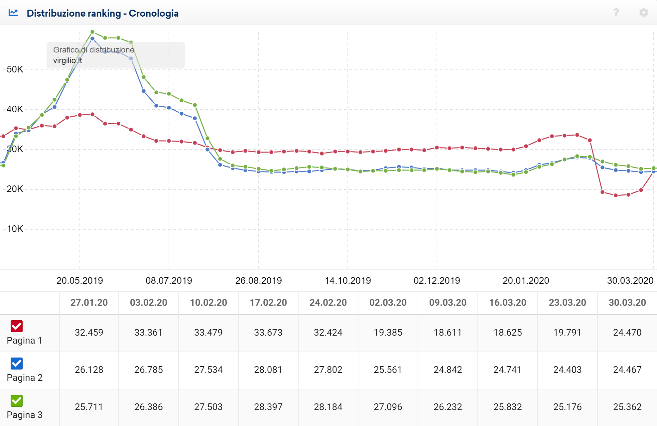Viewport: 657px width, 426px height.
Task: Select the Pagina 3 value 28.397
Action: 268,407
